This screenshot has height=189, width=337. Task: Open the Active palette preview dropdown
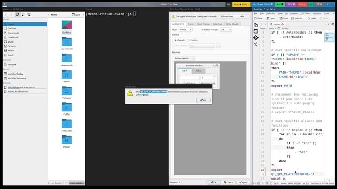184,58
